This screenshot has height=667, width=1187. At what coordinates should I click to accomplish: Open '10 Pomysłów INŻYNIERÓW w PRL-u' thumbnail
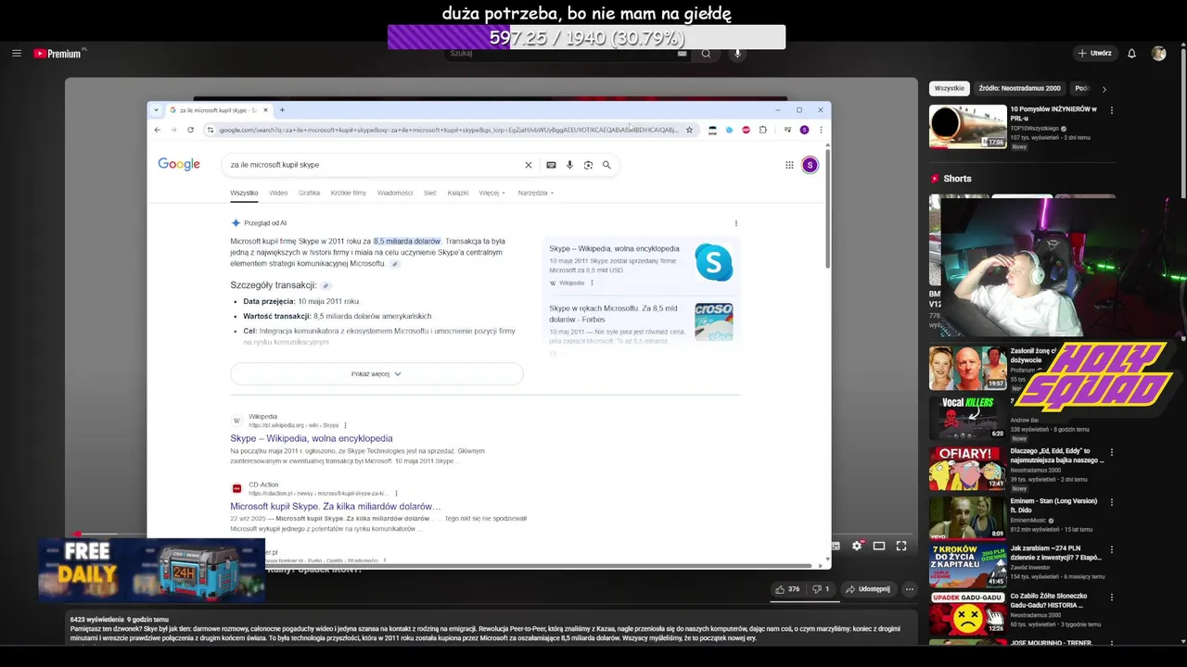968,127
